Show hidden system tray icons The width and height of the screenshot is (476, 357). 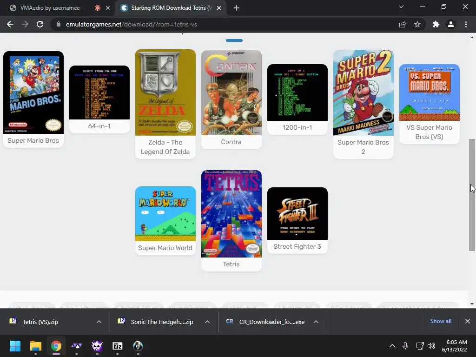tap(392, 346)
